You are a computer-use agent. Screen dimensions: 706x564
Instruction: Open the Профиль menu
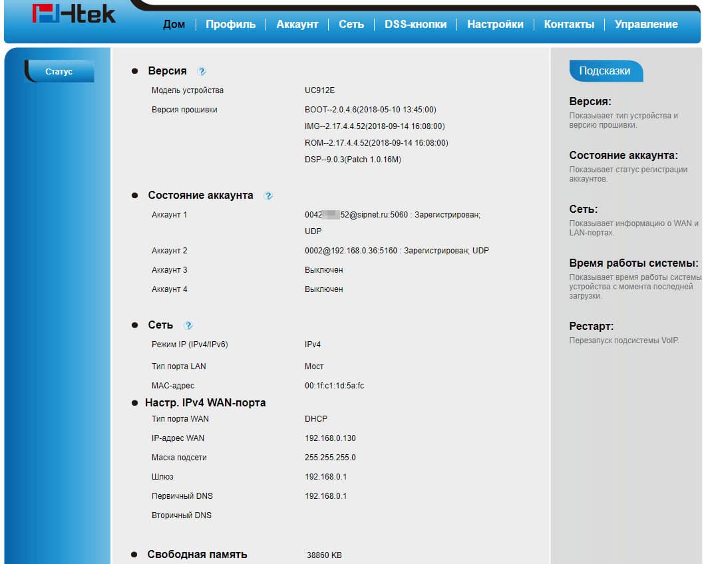pyautogui.click(x=230, y=25)
